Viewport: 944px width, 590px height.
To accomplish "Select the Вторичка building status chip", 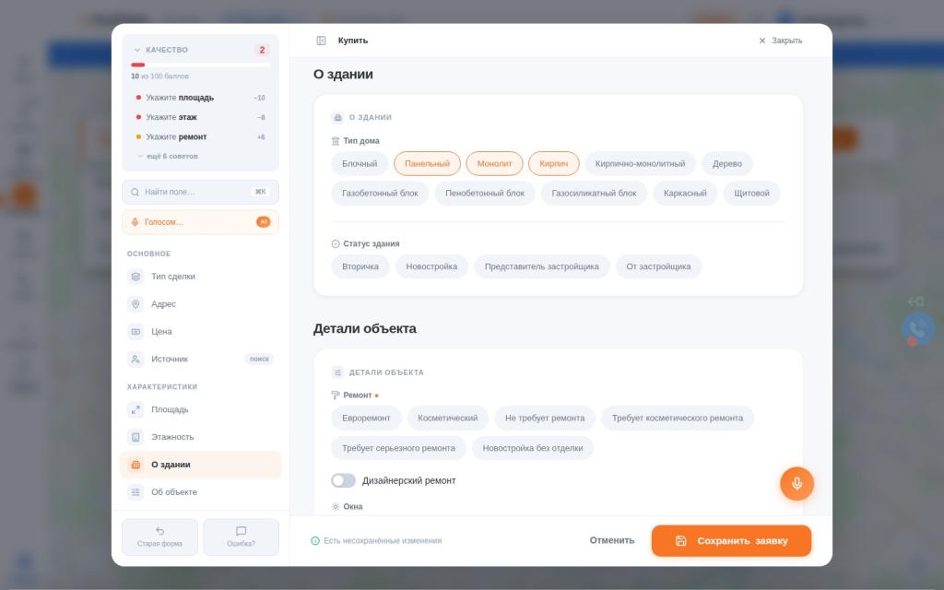I will [x=360, y=266].
